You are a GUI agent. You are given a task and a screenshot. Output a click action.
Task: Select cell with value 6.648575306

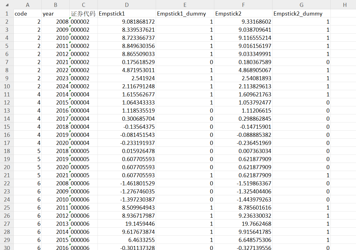pos(243,240)
